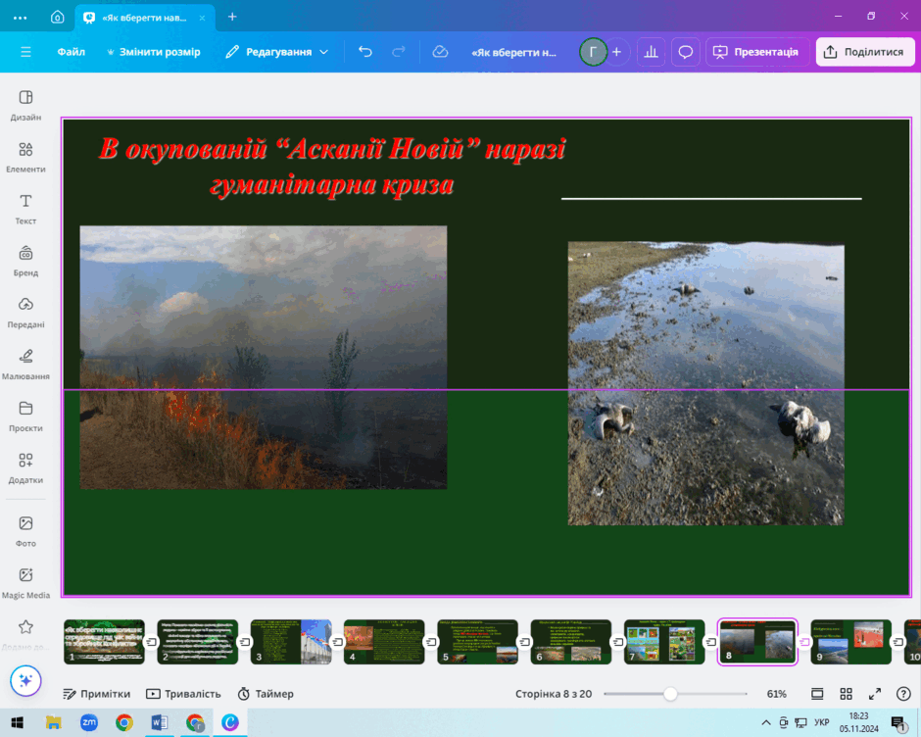The image size is (921, 737).
Task: Go to Canva home icon
Action: click(x=57, y=17)
